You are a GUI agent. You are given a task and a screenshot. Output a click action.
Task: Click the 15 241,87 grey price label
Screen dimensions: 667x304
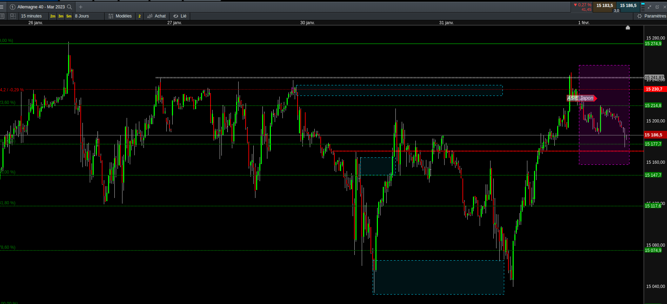654,78
